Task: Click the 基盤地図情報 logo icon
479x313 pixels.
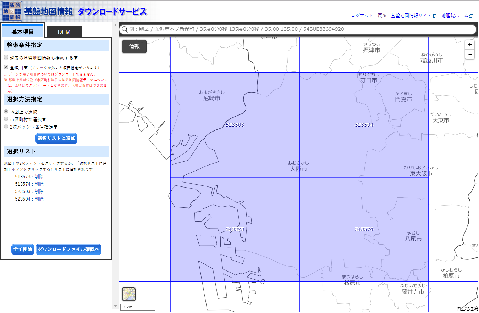Action: (x=11, y=11)
